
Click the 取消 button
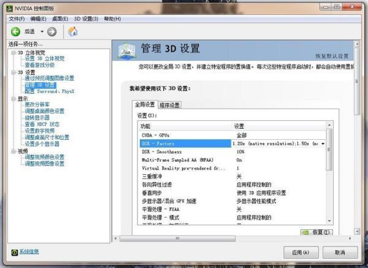coord(340,253)
